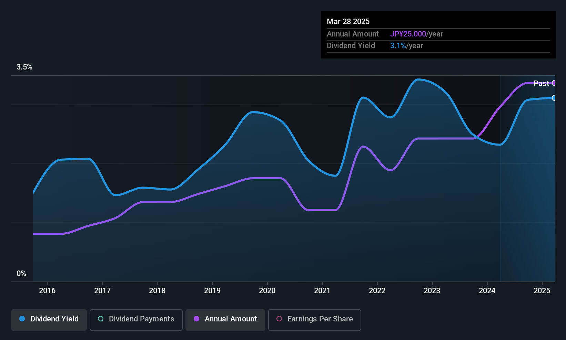Viewport: 566px width, 340px height.
Task: Click the blue endpoint marker on the chart
Action: click(554, 98)
